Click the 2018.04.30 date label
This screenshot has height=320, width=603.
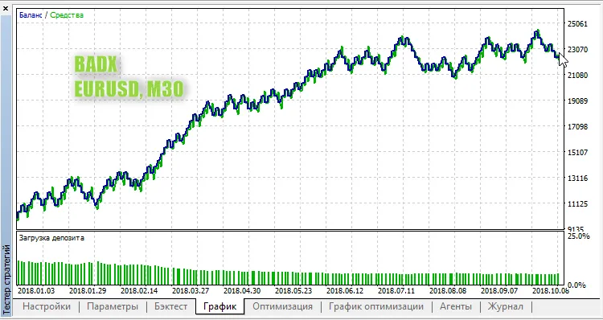242,291
